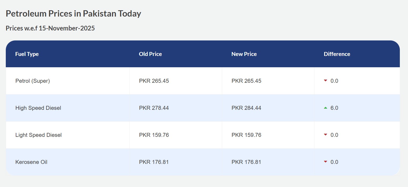Click the red down arrow in Petrol (Super) row
This screenshot has width=408, height=187.
pyautogui.click(x=325, y=81)
